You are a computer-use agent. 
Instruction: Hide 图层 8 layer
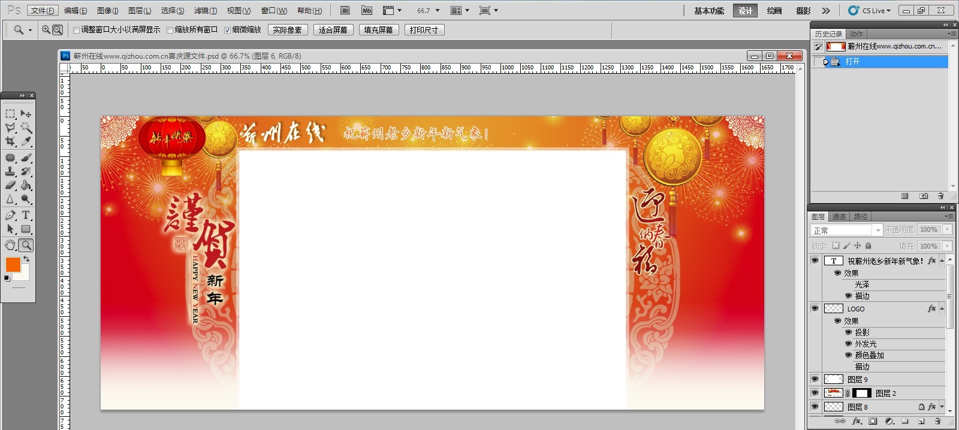pyautogui.click(x=815, y=407)
